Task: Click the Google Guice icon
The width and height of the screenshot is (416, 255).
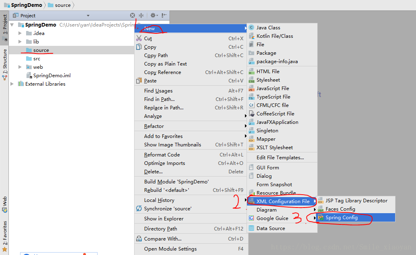Action: pos(251,218)
